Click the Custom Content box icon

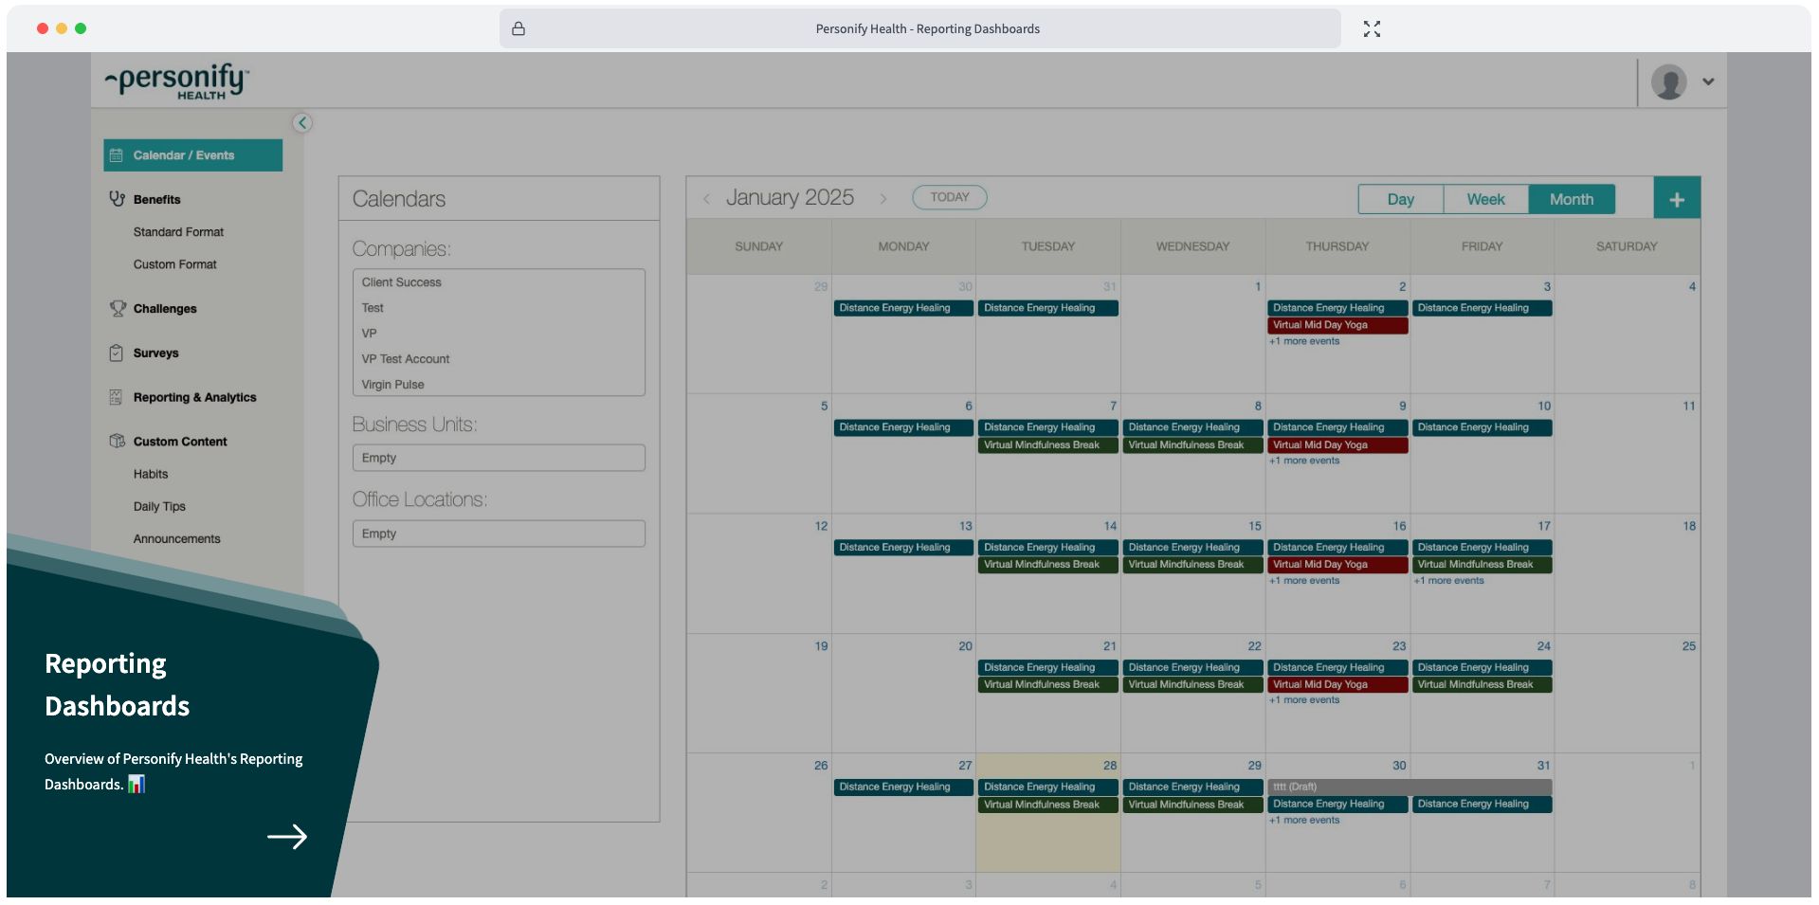tap(117, 442)
